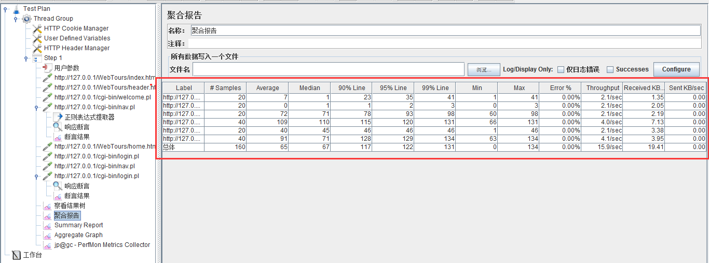709x263 pixels.
Task: Click the 工作台 workbench icon
Action: coord(16,255)
